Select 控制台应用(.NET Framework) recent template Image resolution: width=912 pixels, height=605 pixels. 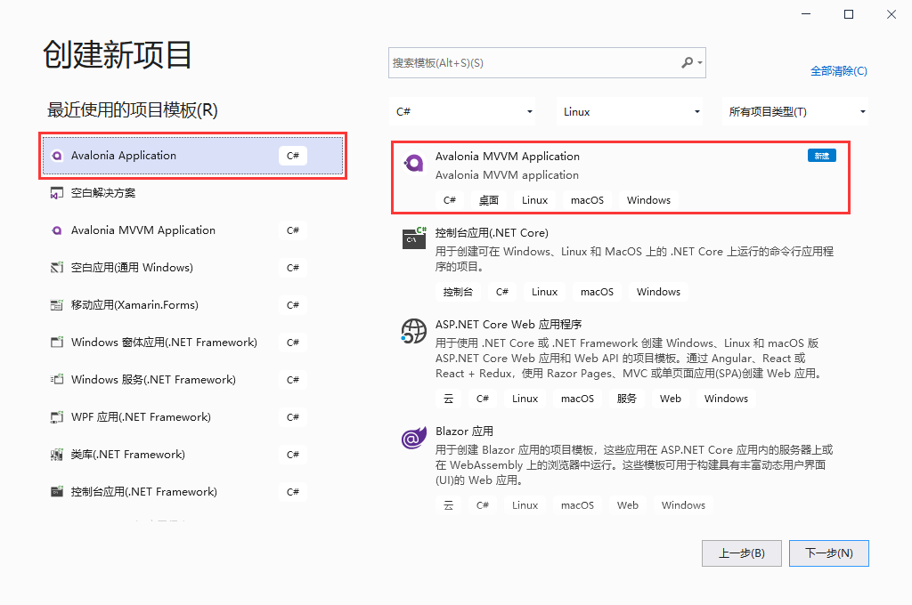(x=192, y=492)
